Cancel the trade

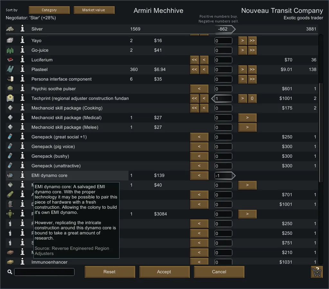[x=219, y=272]
